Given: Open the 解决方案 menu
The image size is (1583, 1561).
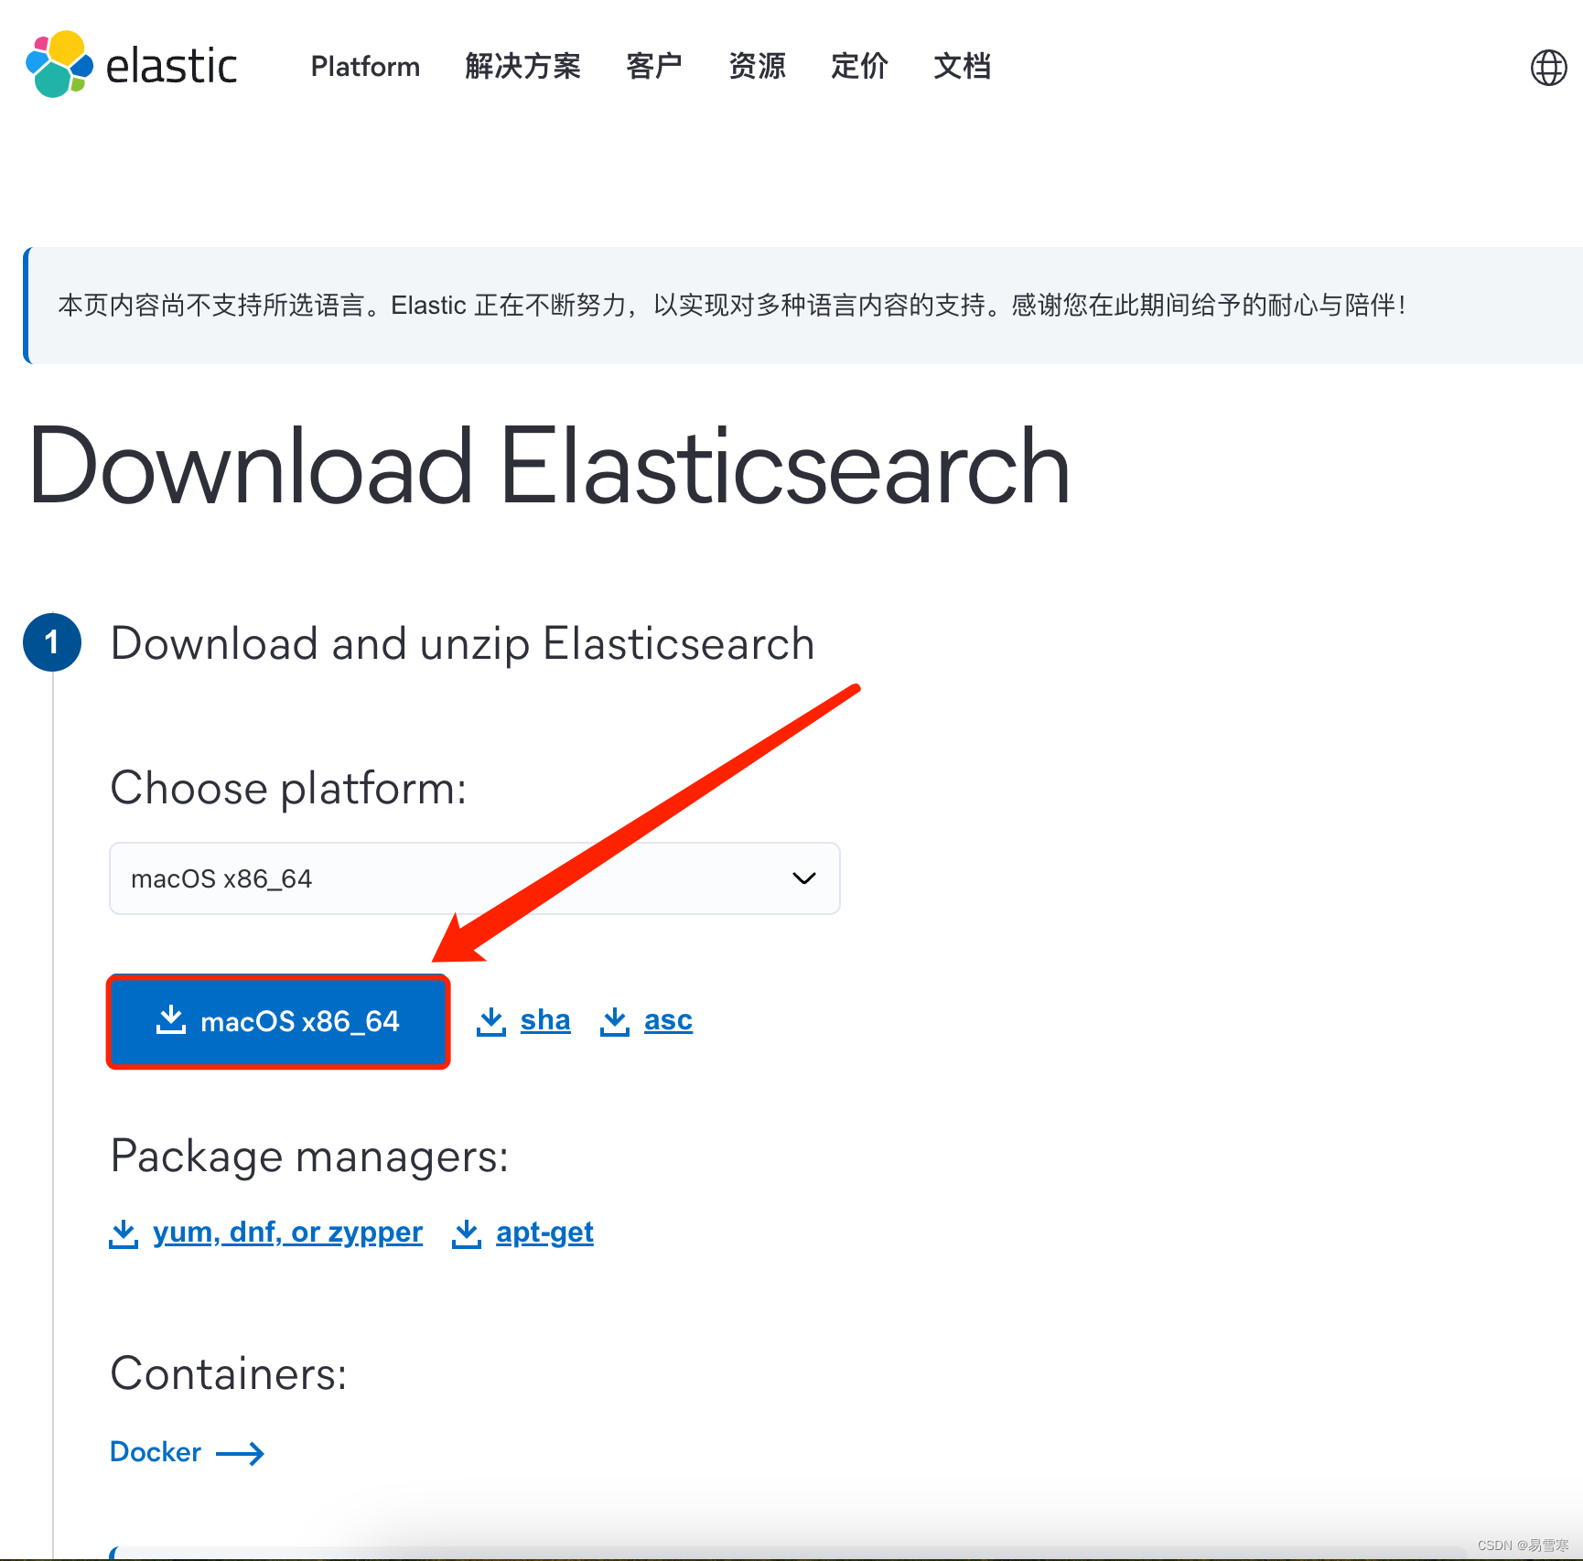Looking at the screenshot, I should [x=522, y=66].
